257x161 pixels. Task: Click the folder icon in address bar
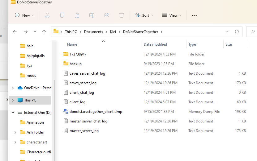tap(56, 31)
